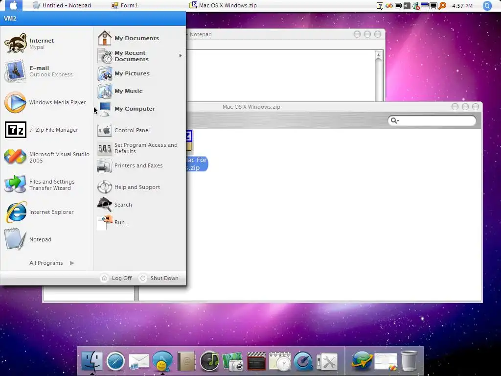This screenshot has width=501, height=376.
Task: Launch Internet Explorer from start menu
Action: [x=46, y=212]
